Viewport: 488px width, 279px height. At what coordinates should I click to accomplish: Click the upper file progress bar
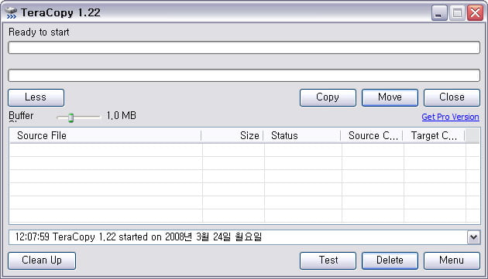244,48
